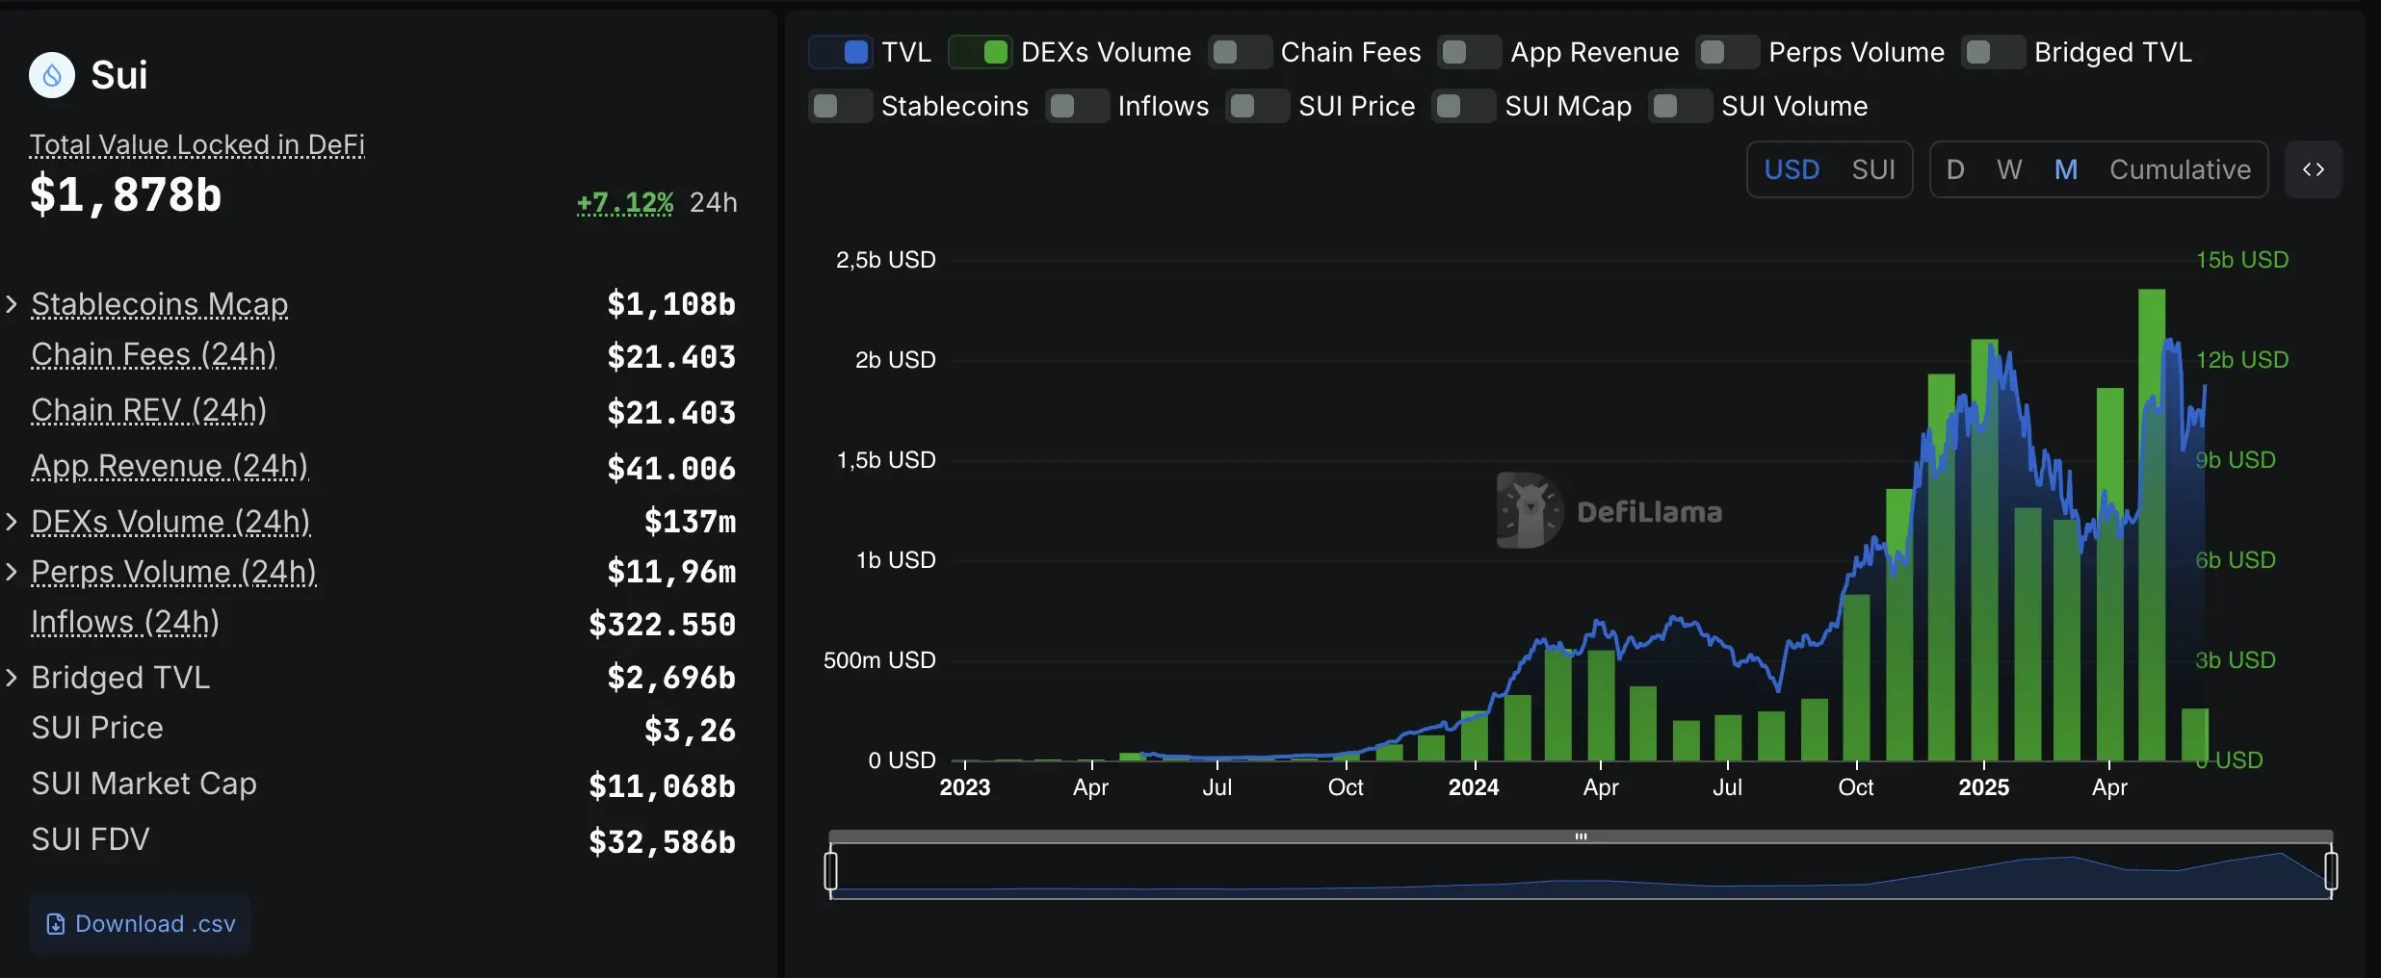Screen dimensions: 2381x978
Task: Select the W weekly interval
Action: 2009,169
